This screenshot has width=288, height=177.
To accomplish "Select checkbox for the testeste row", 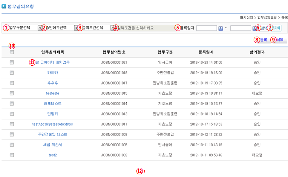I will tap(12, 93).
